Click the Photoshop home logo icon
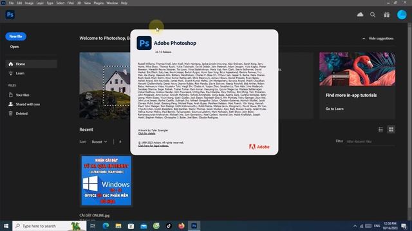Image resolution: width=412 pixels, height=231 pixels. pos(10,15)
